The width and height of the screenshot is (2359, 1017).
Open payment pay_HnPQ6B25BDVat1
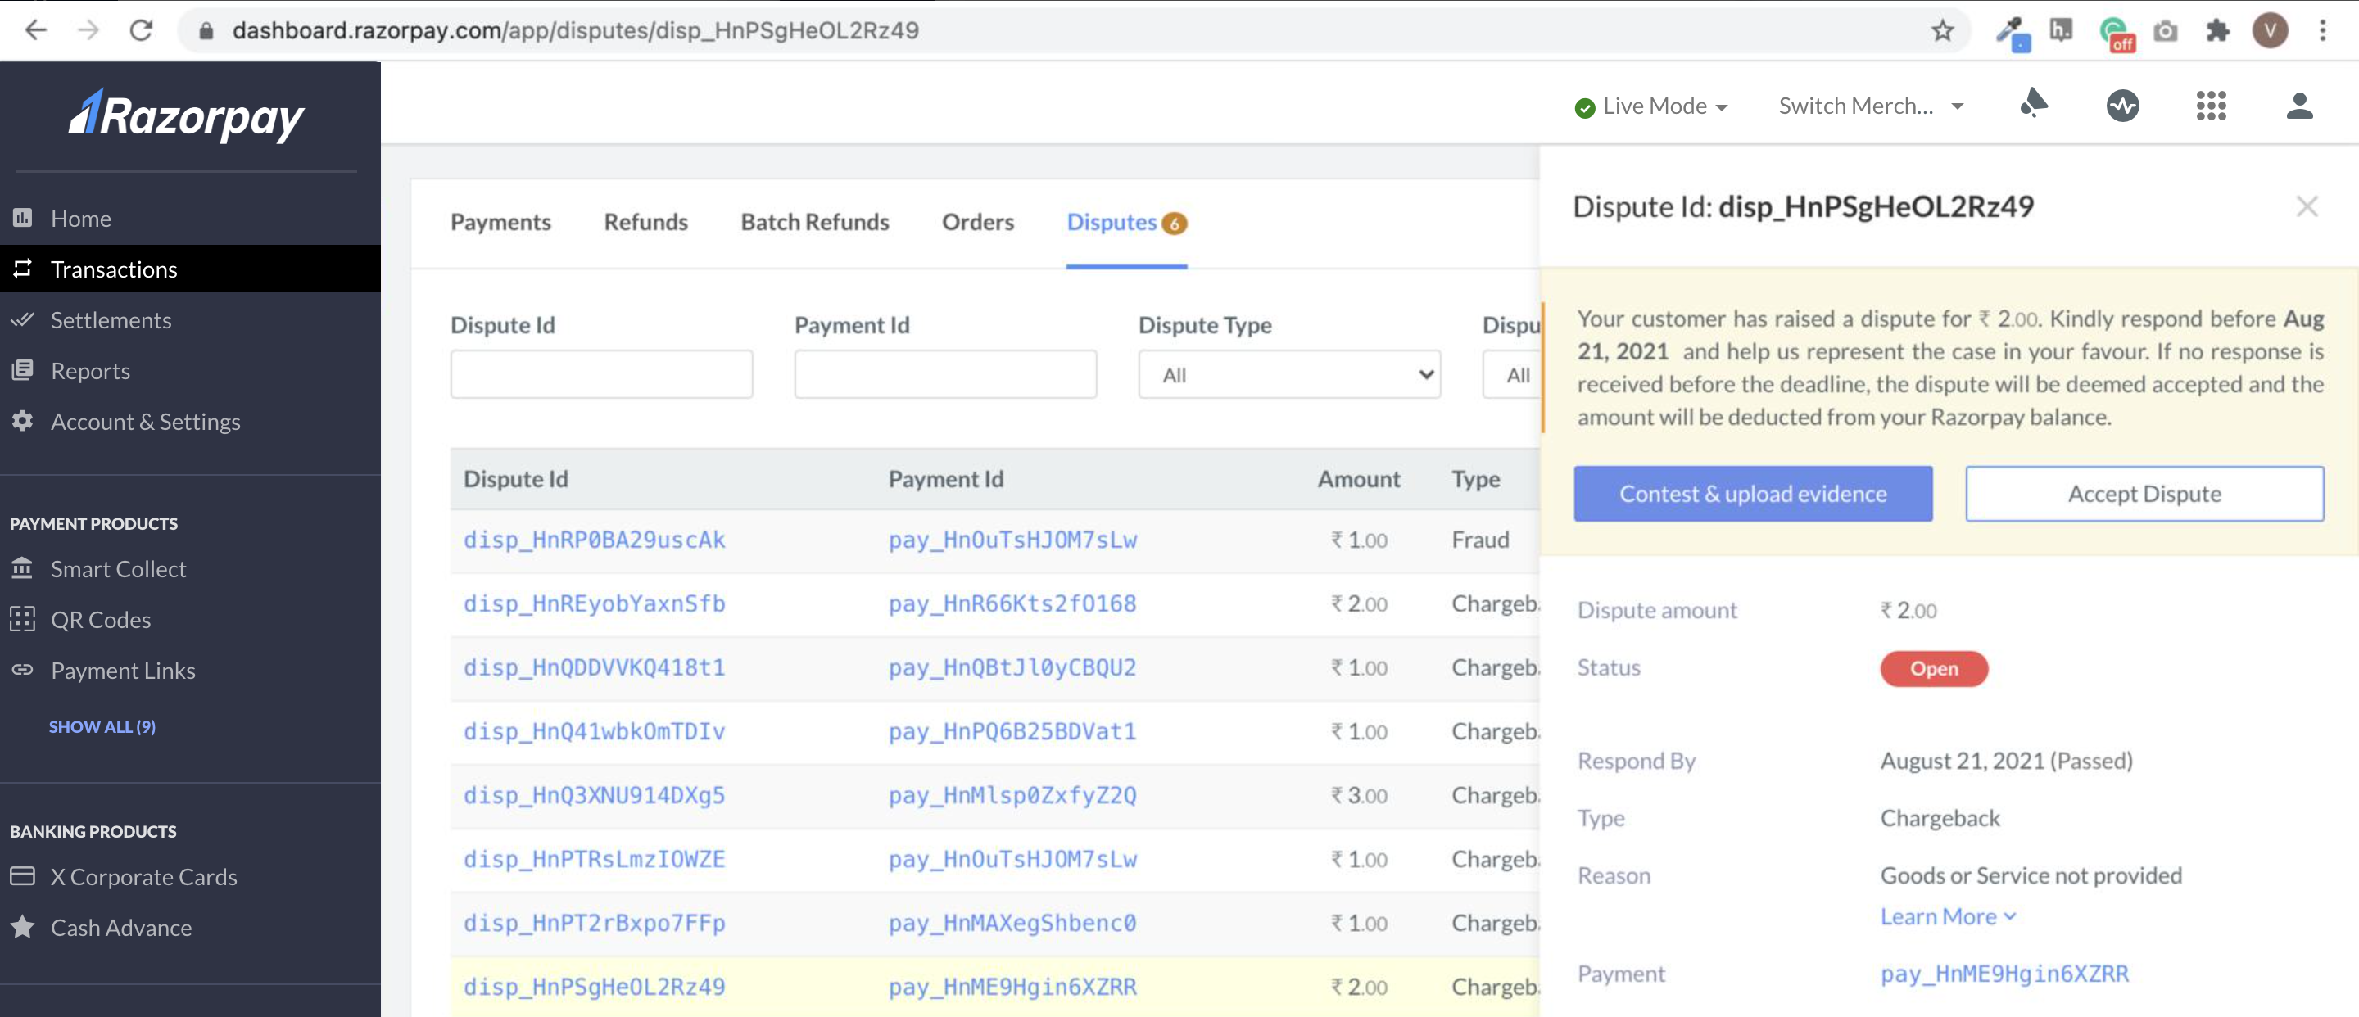click(1012, 730)
